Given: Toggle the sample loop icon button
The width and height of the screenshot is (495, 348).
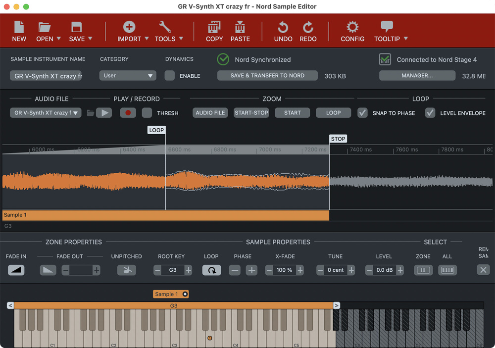Looking at the screenshot, I should click(211, 270).
